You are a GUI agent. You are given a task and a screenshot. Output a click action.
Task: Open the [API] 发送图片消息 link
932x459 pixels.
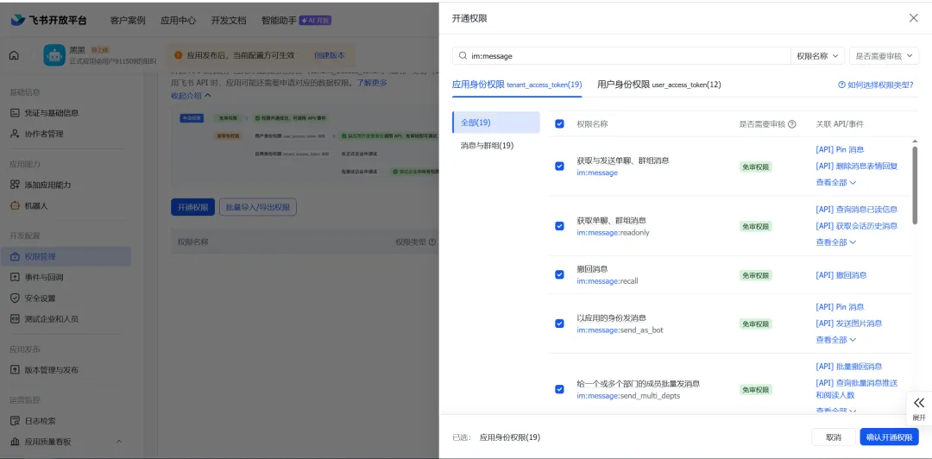pyautogui.click(x=849, y=324)
